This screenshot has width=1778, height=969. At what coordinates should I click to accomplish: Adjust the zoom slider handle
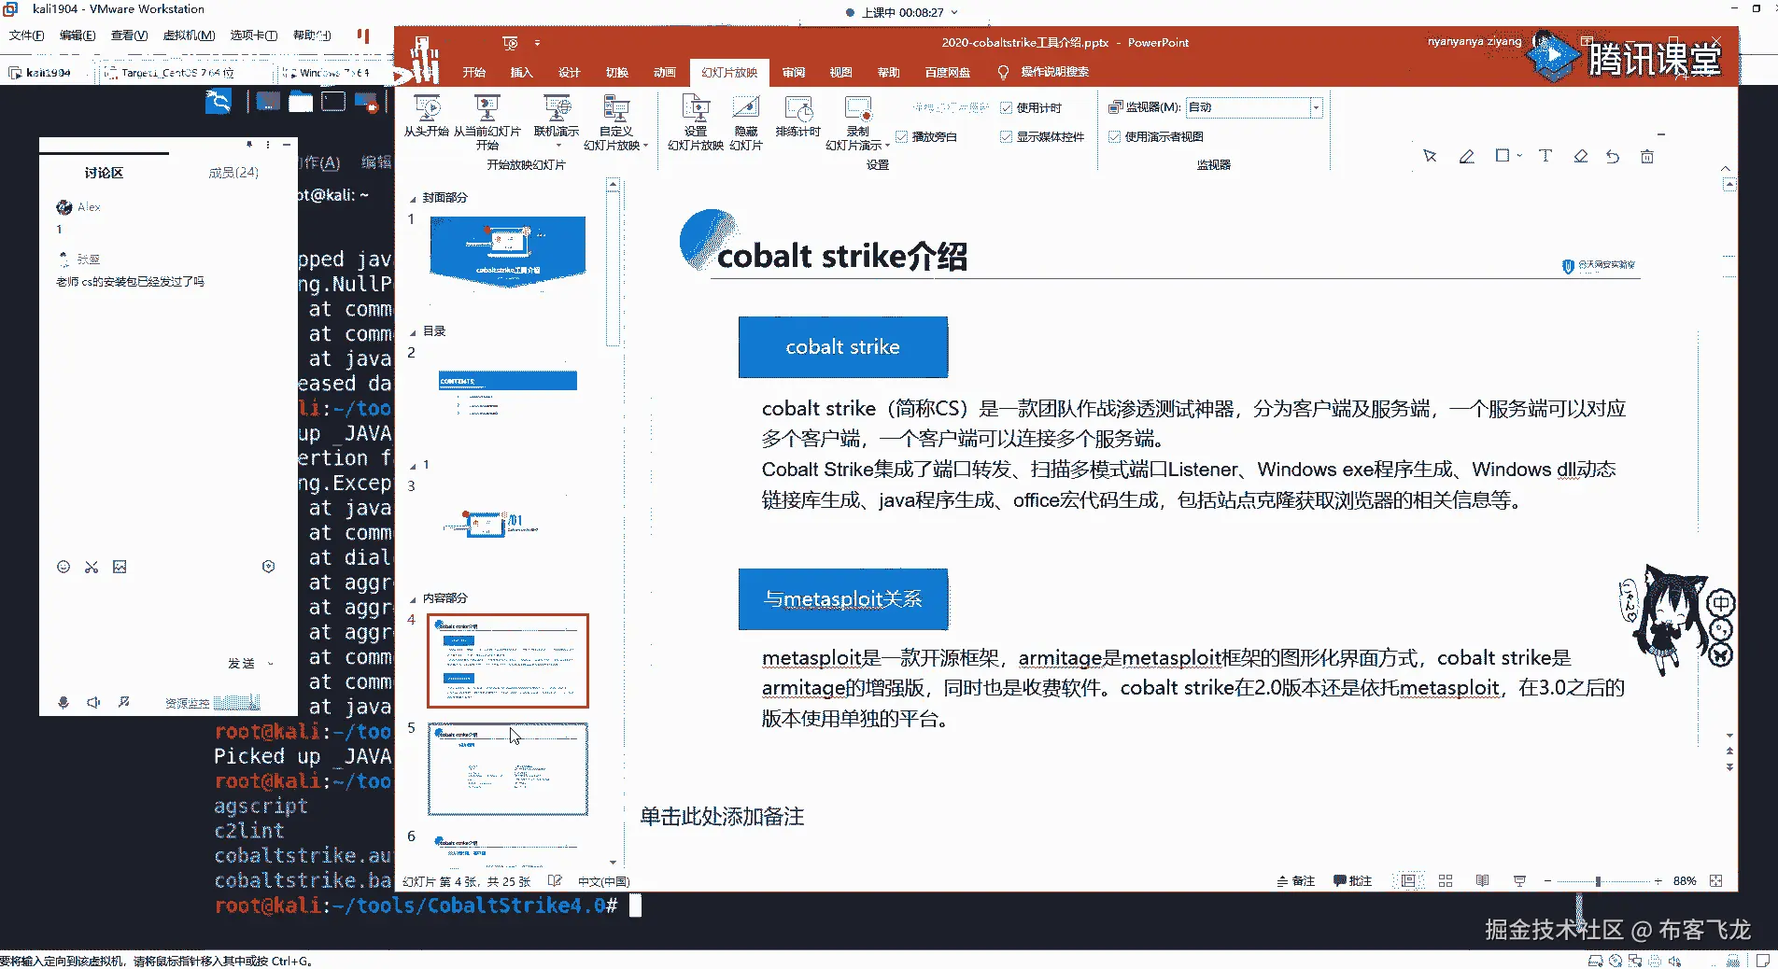(1599, 880)
